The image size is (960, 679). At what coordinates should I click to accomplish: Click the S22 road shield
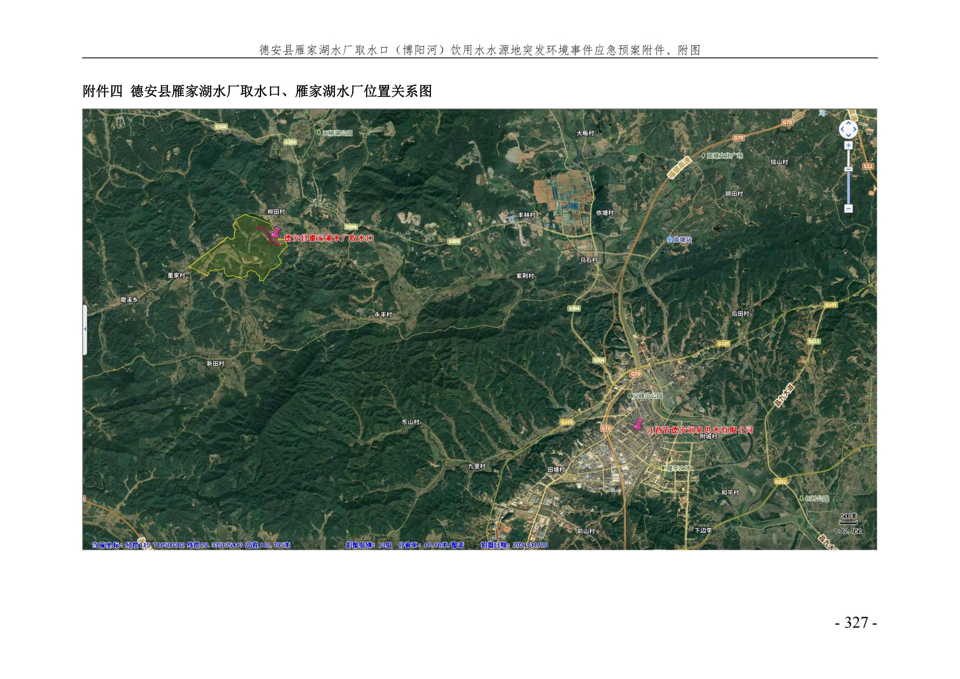[868, 166]
